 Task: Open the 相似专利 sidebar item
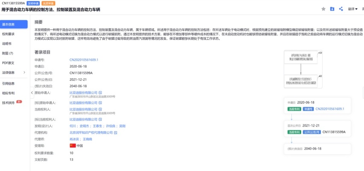pyautogui.click(x=9, y=93)
